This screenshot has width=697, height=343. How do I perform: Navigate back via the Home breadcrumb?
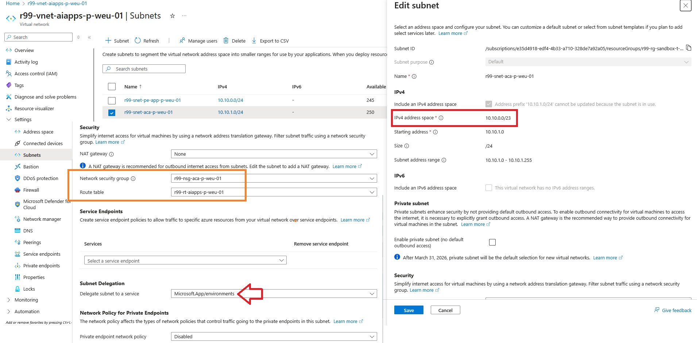12,3
